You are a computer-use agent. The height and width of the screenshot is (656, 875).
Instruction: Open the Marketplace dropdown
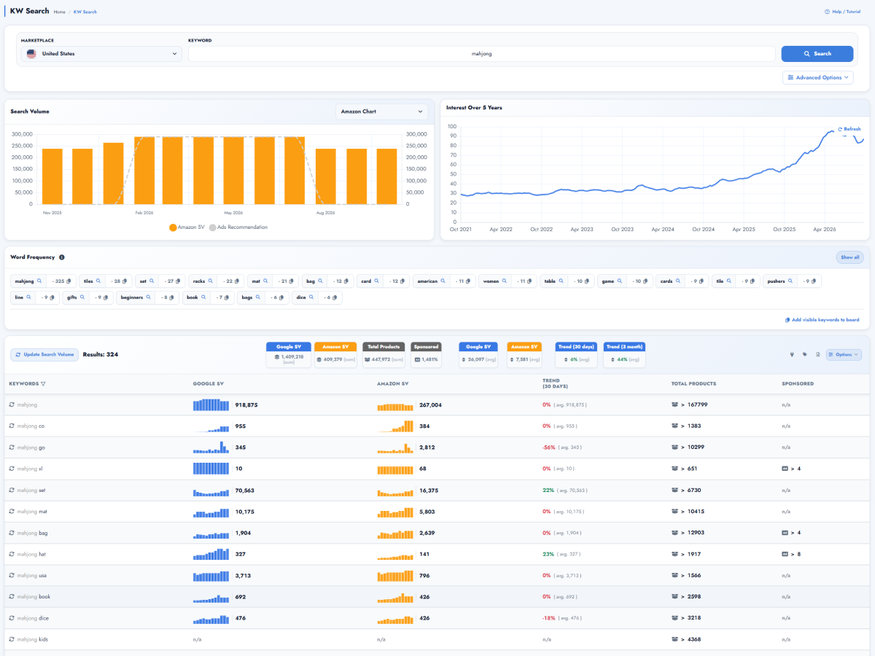click(101, 54)
